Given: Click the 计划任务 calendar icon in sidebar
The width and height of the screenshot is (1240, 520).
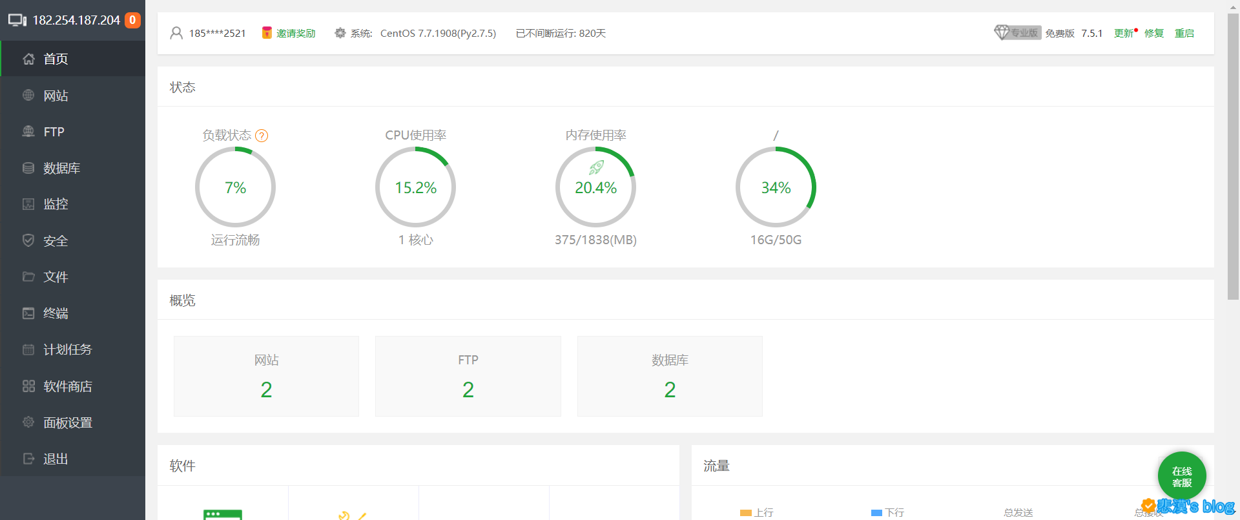Looking at the screenshot, I should click(28, 349).
